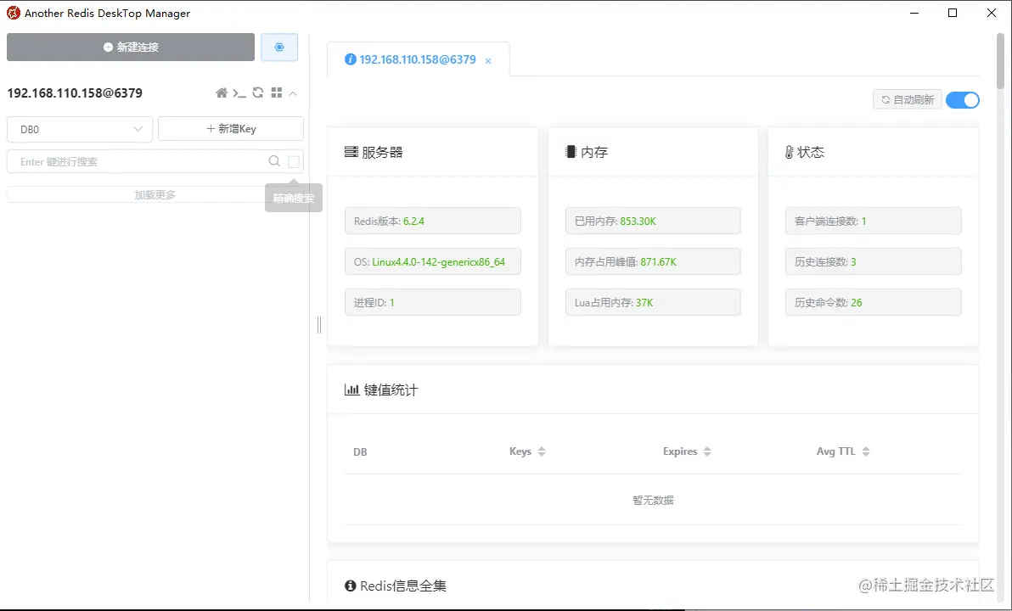Image resolution: width=1012 pixels, height=611 pixels.
Task: Click the historical connections (历史连接数) field
Action: (x=874, y=261)
